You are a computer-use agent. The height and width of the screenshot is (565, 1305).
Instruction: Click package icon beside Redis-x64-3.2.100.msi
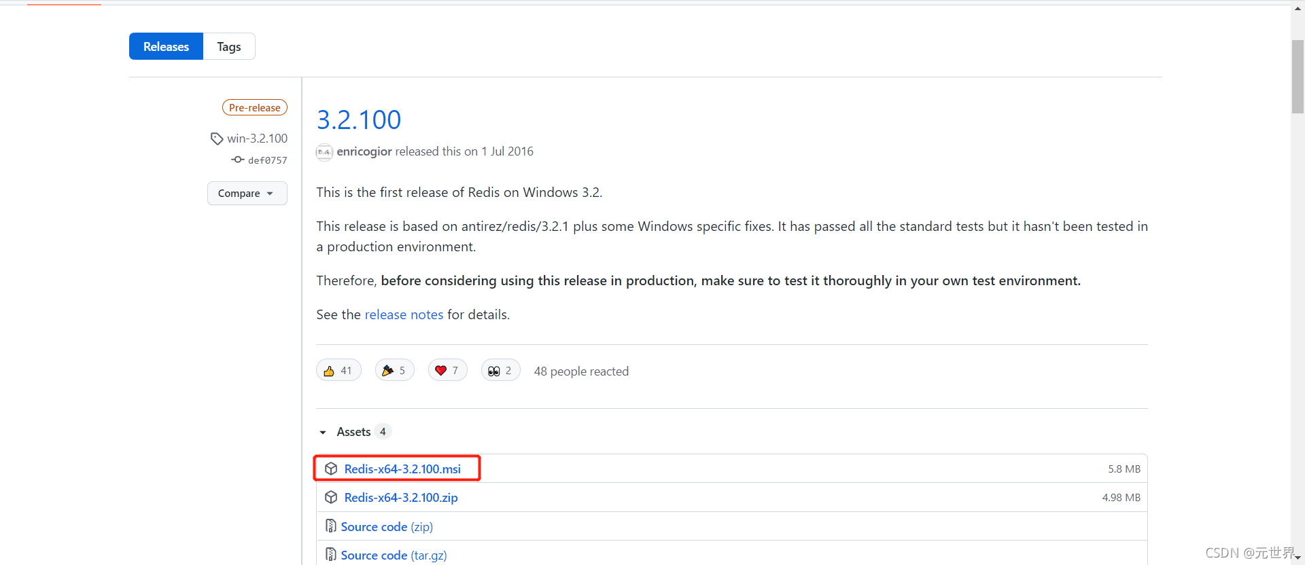pyautogui.click(x=331, y=469)
